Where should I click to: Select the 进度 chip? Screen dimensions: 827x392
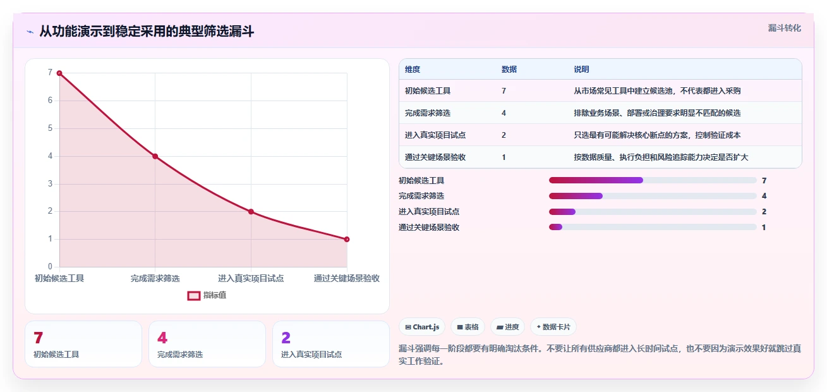tap(507, 327)
